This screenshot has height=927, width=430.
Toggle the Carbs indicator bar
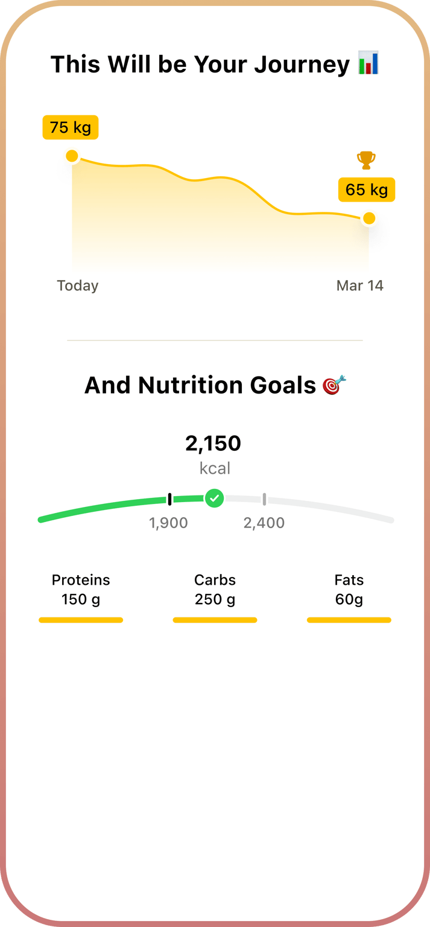(x=215, y=620)
